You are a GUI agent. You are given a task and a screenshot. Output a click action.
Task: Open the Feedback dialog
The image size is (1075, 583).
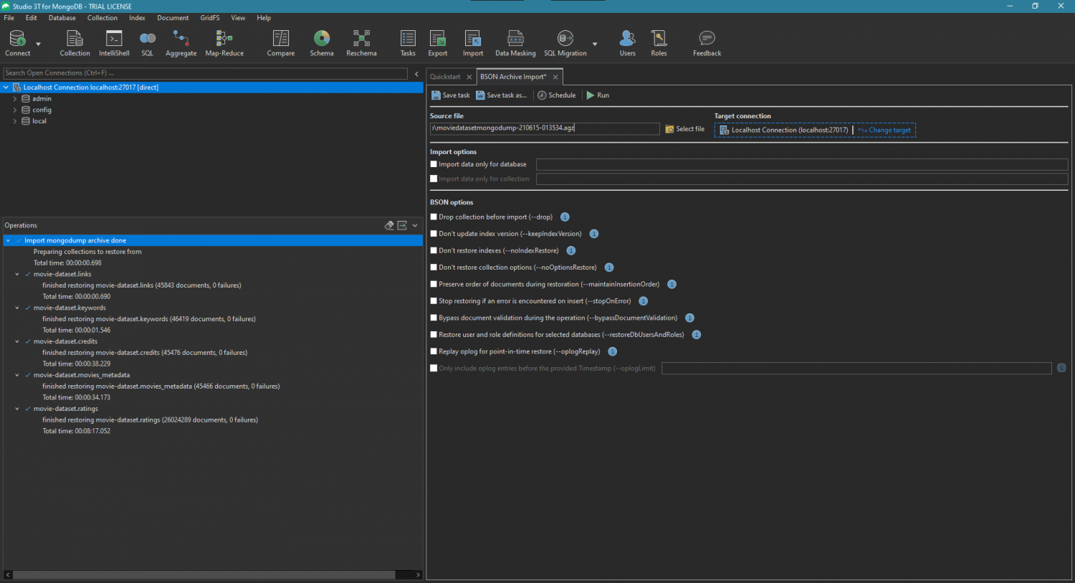click(x=707, y=43)
